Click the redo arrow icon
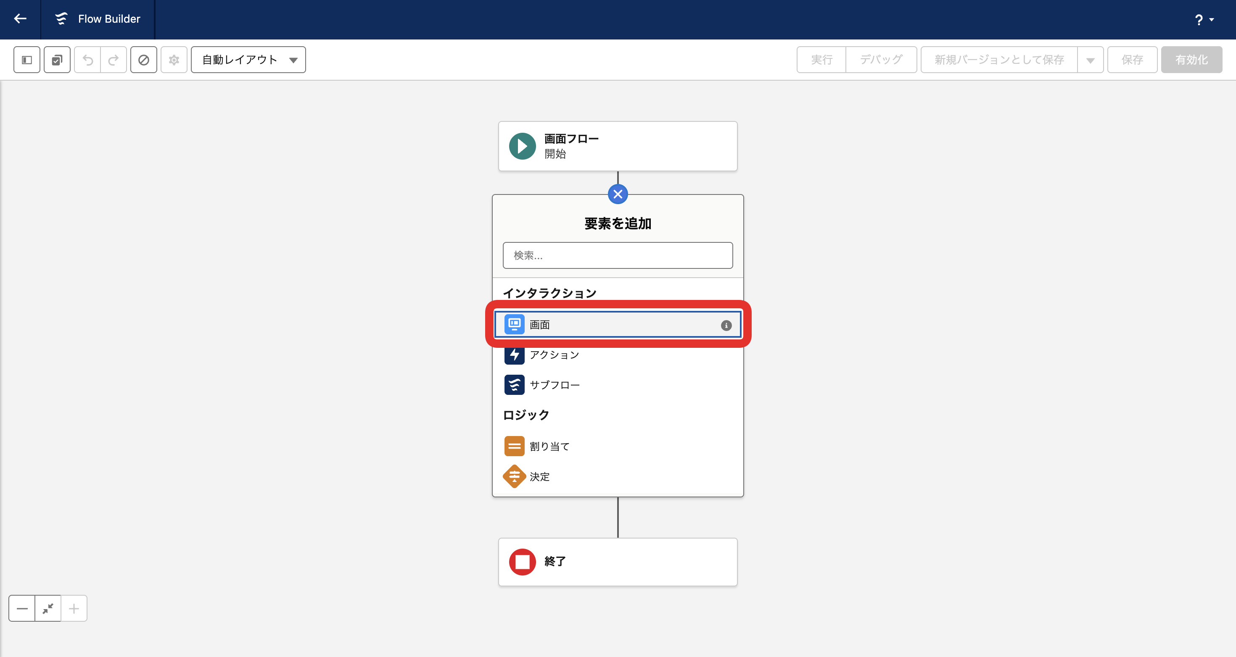Viewport: 1236px width, 657px height. pyautogui.click(x=113, y=60)
